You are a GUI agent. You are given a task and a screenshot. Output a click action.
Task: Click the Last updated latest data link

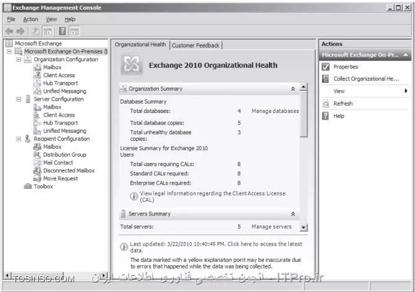[x=216, y=247]
